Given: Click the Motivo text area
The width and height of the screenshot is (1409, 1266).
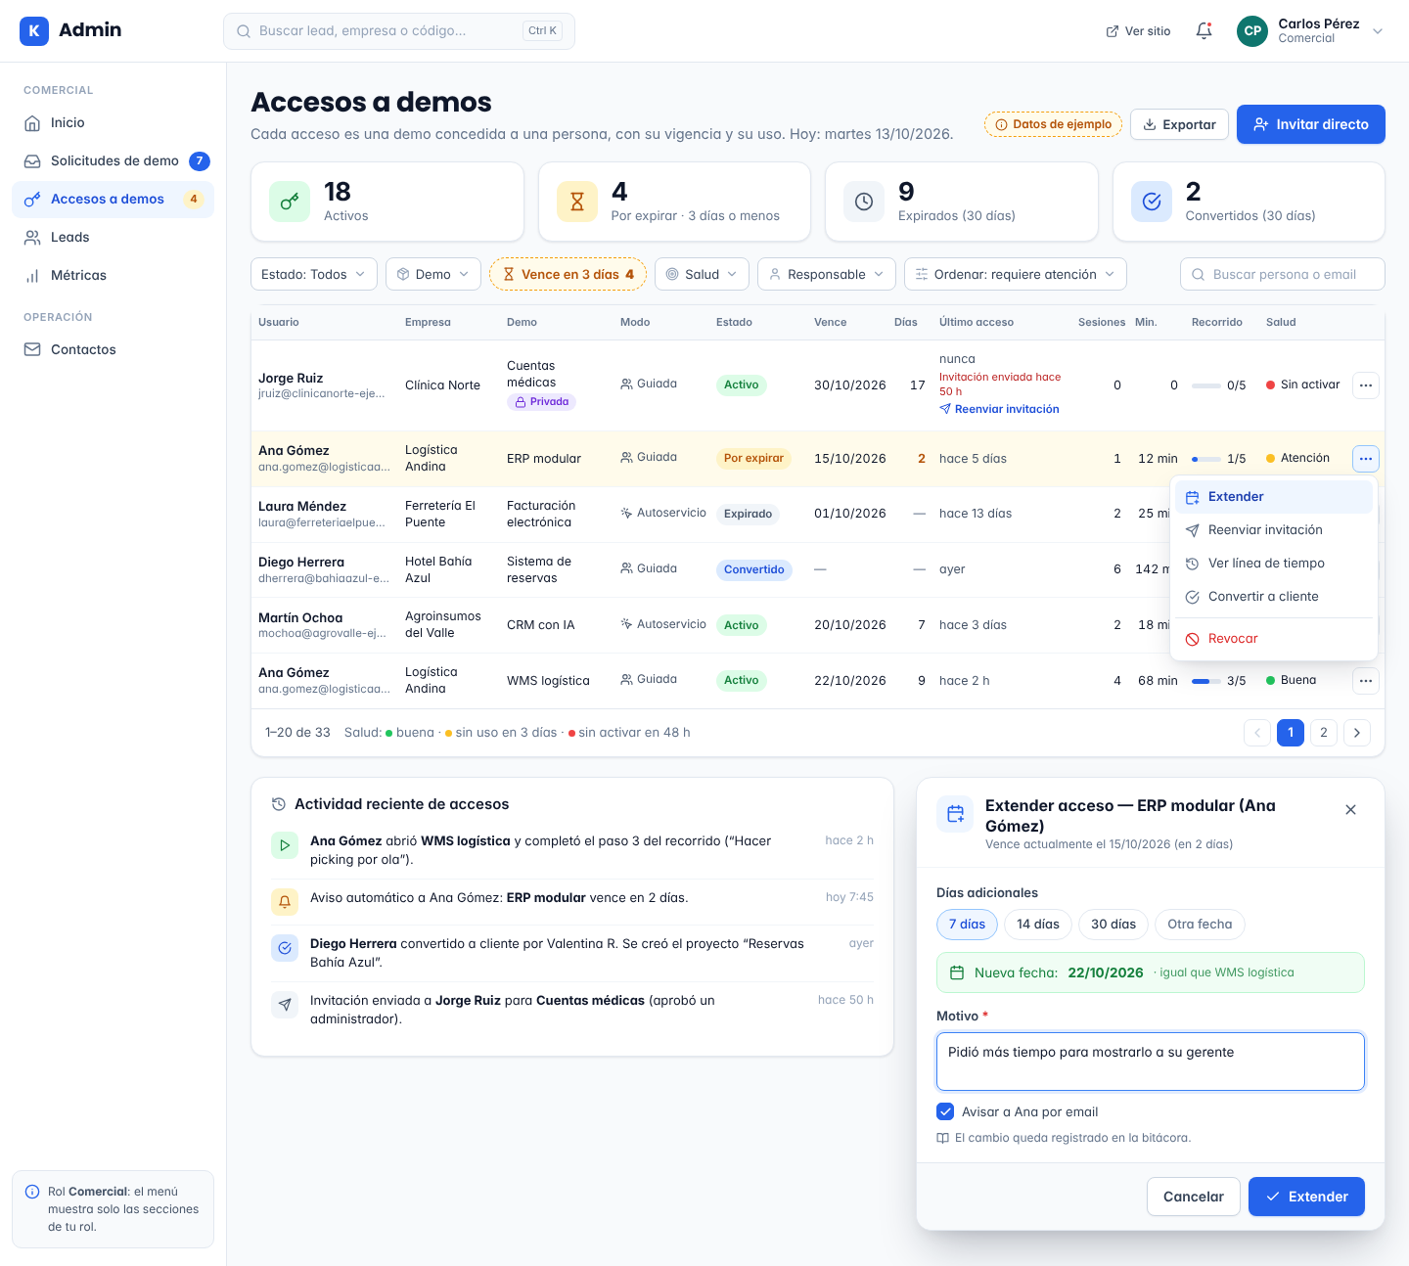Looking at the screenshot, I should (x=1151, y=1062).
